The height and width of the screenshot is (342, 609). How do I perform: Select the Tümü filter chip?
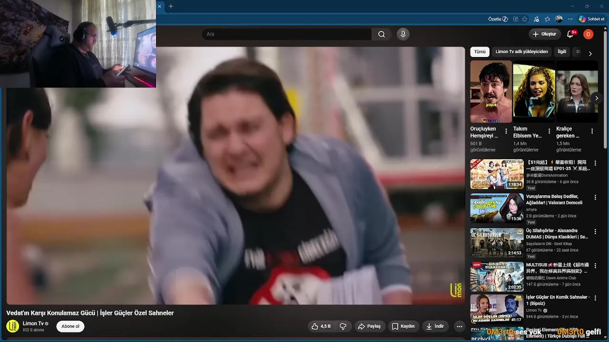[480, 52]
